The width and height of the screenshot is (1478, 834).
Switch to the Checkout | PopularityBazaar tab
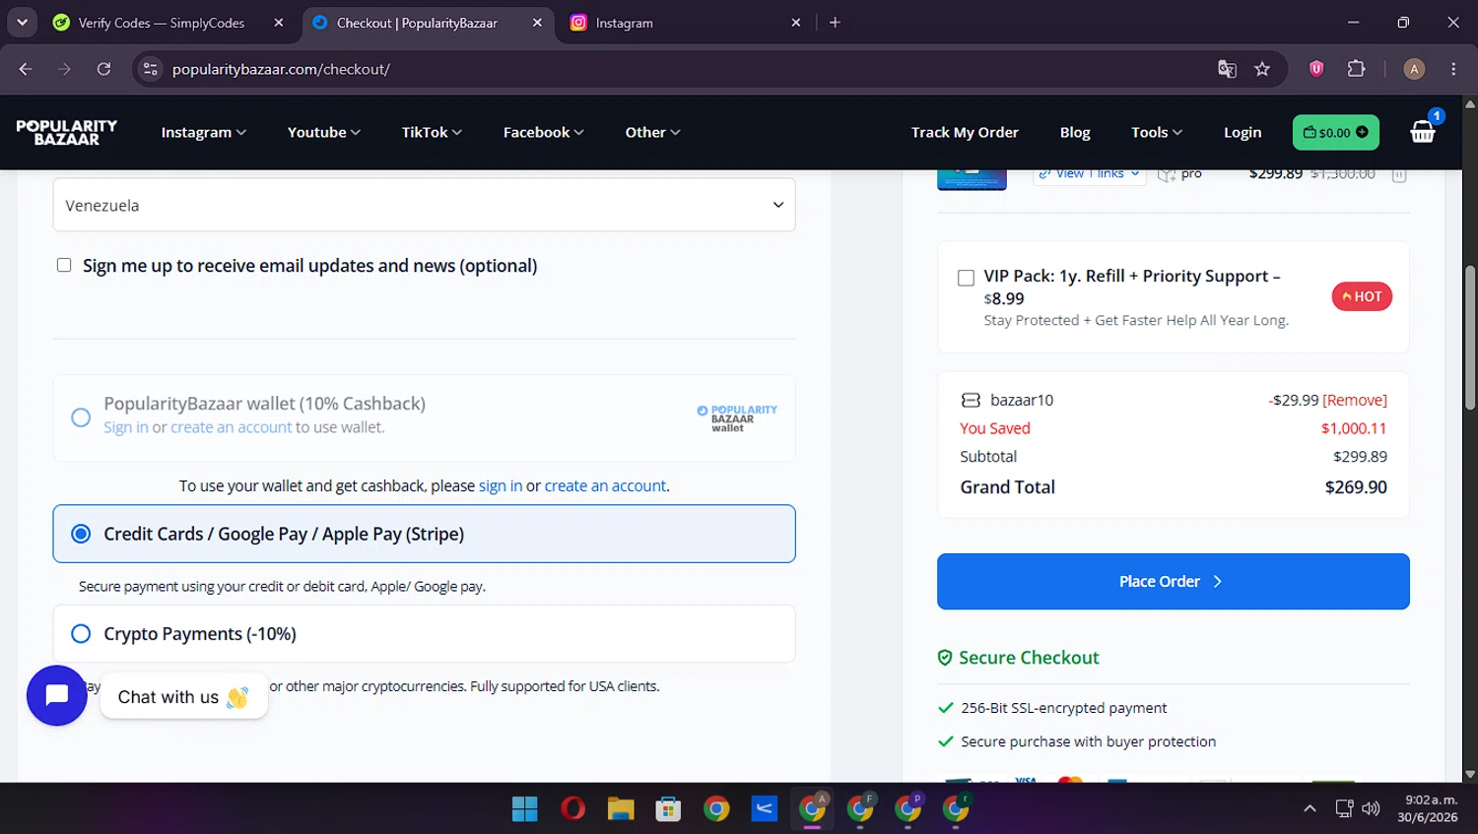coord(427,23)
